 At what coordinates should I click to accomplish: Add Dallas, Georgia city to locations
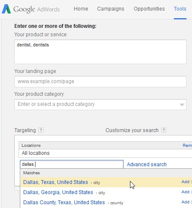[185, 192]
